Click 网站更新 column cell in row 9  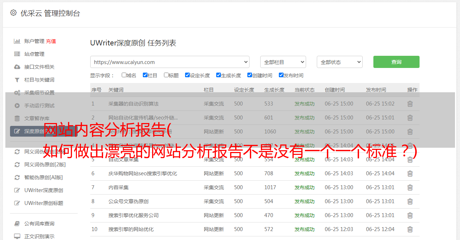[x=214, y=215]
